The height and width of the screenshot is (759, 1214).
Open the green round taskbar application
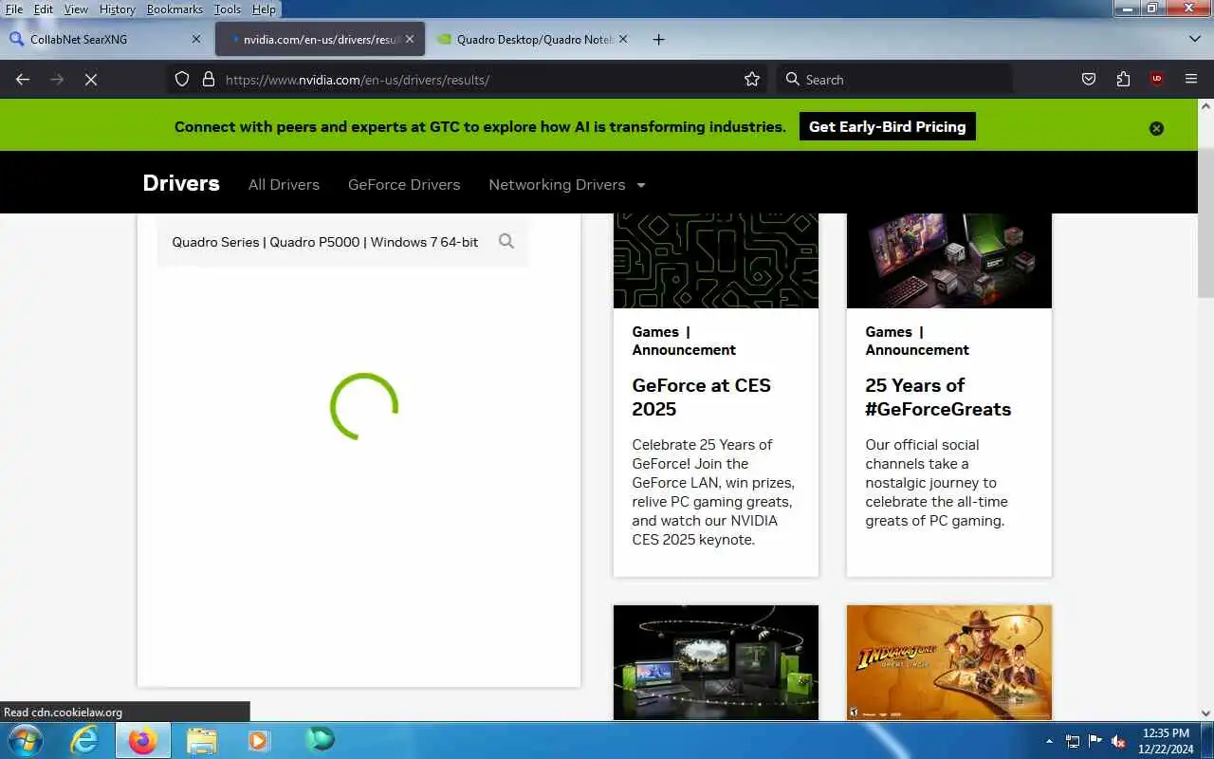click(321, 739)
